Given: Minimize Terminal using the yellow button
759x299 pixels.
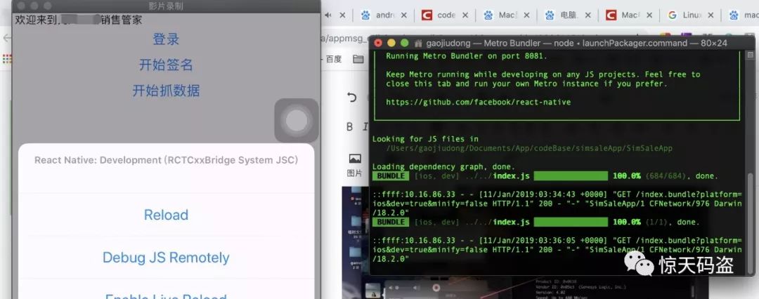Looking at the screenshot, I should coord(391,43).
